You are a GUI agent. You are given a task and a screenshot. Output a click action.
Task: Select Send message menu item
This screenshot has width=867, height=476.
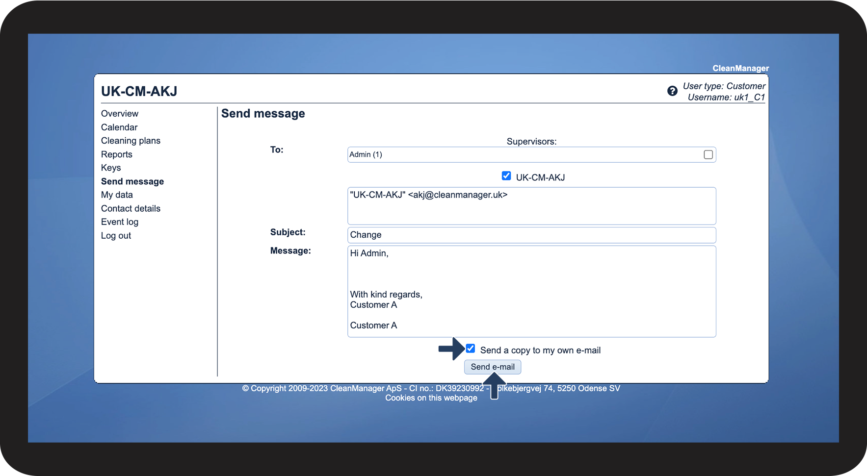132,181
